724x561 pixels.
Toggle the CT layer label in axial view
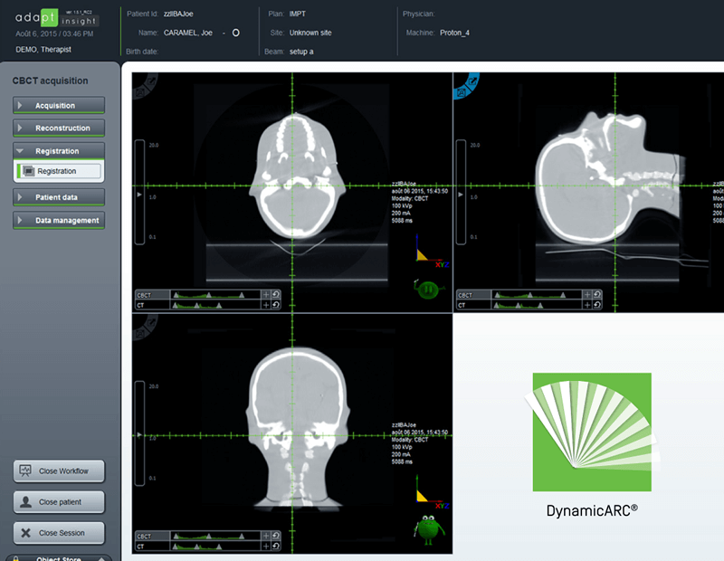[152, 305]
